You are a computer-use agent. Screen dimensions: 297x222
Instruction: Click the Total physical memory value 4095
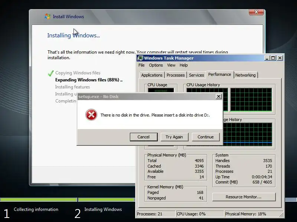[x=199, y=161]
